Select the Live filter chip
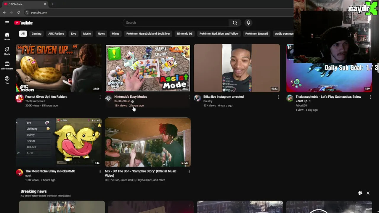This screenshot has height=213, width=379. (x=73, y=34)
